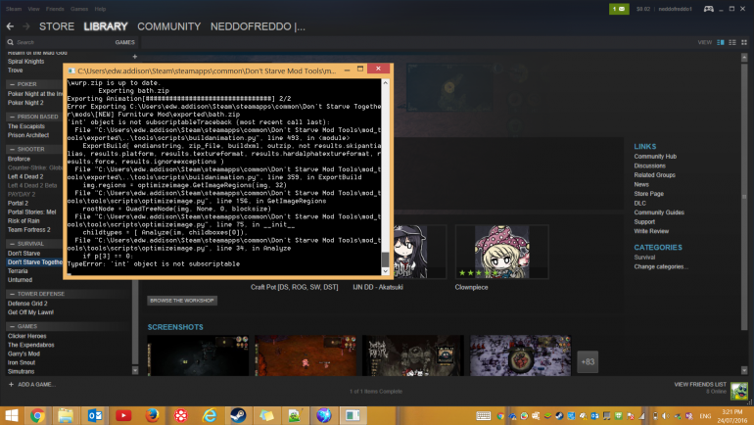Click the SCREENSHOTS section heading

coord(175,327)
